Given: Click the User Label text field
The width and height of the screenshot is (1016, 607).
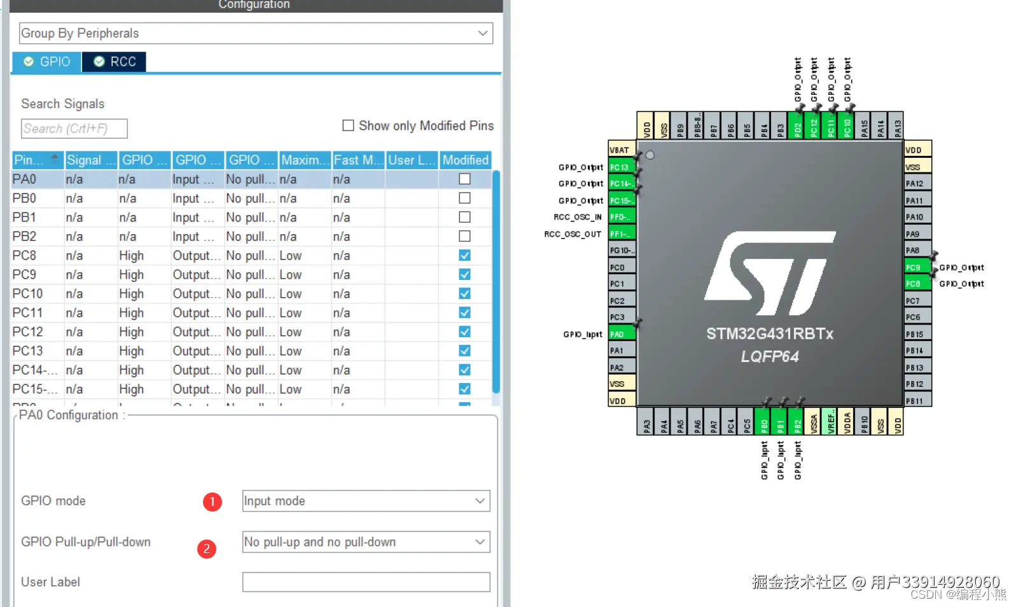Looking at the screenshot, I should (366, 582).
